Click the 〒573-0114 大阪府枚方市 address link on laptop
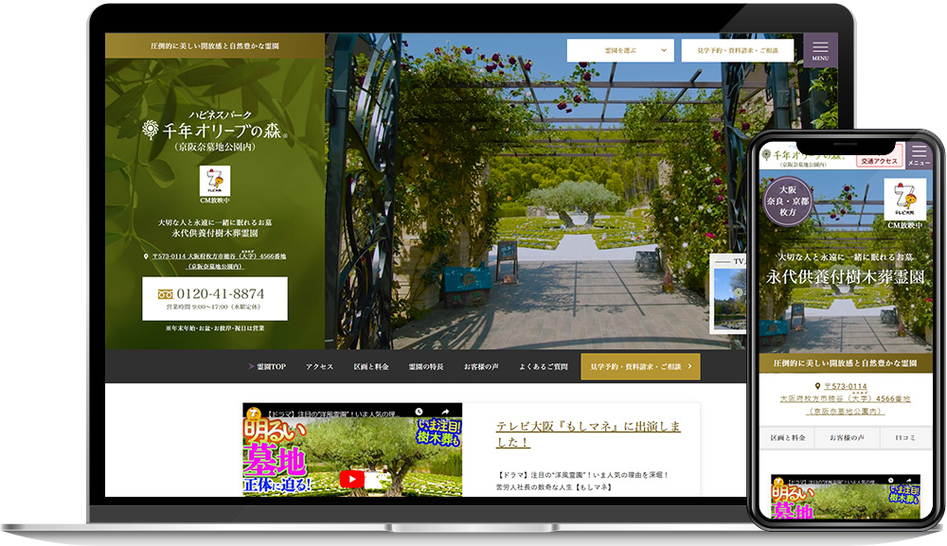Screen dimensions: 947x546 tap(219, 260)
